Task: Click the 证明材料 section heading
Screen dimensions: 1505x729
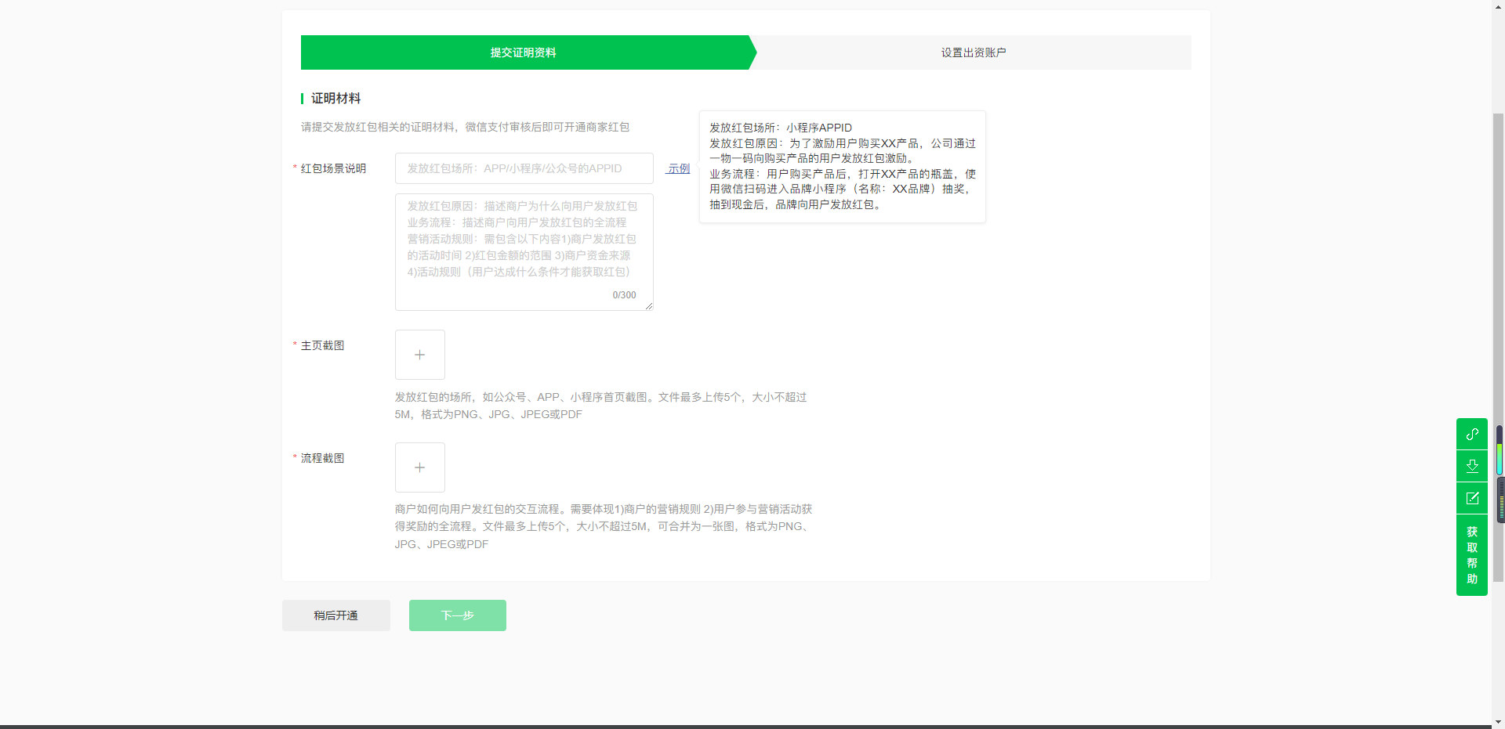Action: tap(335, 98)
